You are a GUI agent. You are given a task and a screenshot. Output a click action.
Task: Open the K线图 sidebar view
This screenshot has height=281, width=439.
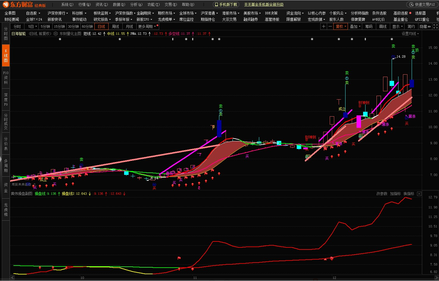click(x=6, y=56)
